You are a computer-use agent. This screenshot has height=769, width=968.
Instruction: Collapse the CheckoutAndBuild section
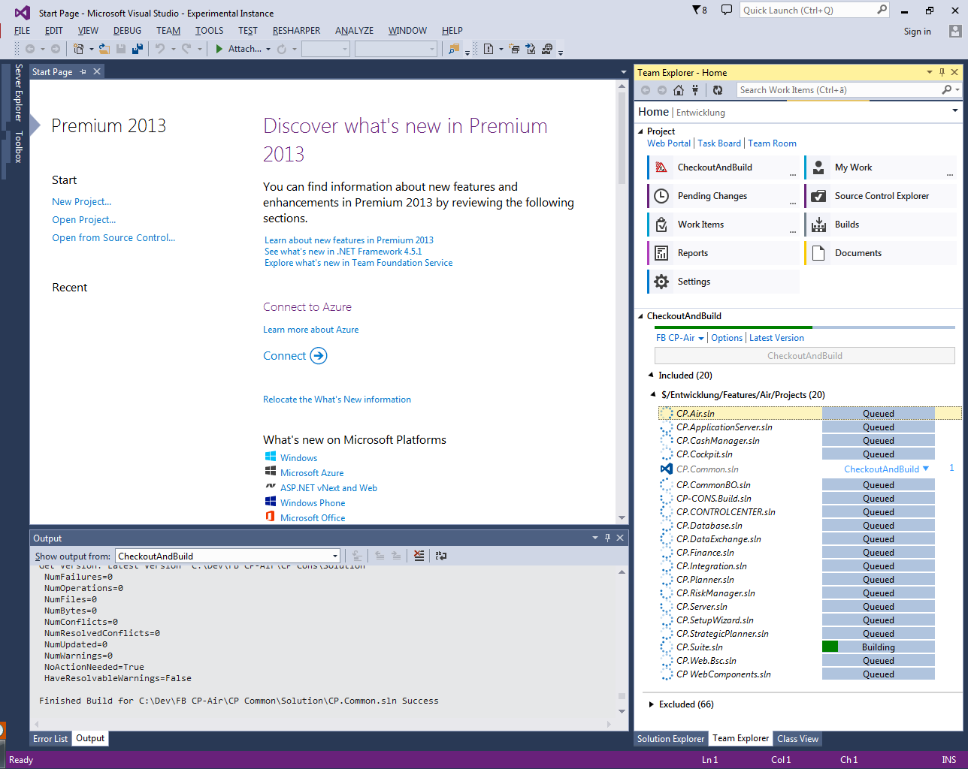tap(640, 316)
